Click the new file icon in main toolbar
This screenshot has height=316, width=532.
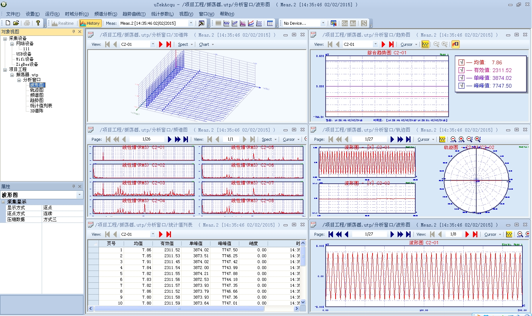8,23
